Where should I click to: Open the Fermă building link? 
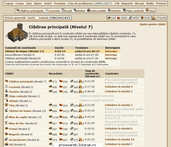tap(13, 129)
